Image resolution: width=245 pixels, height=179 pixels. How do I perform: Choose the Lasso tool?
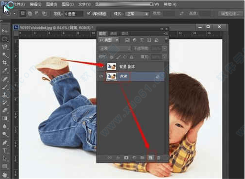tap(5, 47)
